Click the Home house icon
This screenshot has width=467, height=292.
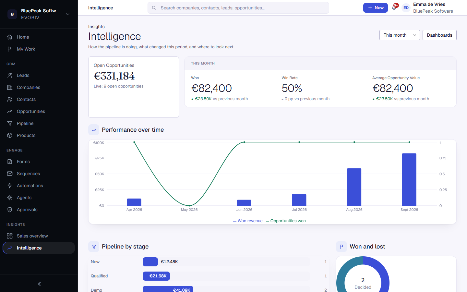(10, 37)
